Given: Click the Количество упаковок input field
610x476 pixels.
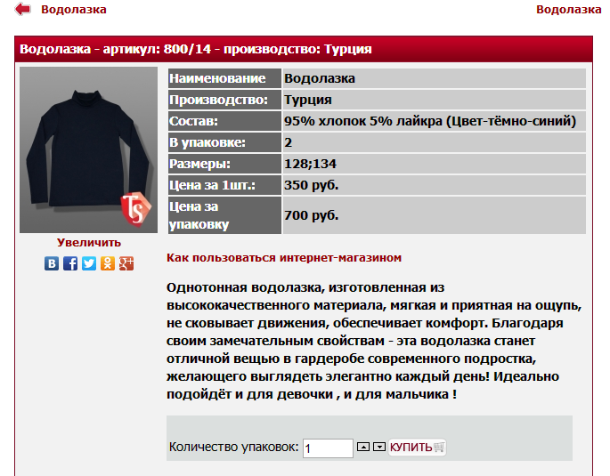Looking at the screenshot, I should click(328, 448).
